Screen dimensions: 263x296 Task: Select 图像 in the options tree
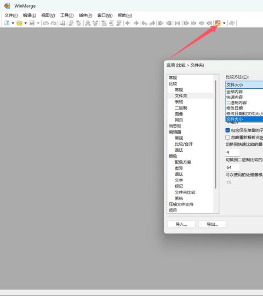179,114
